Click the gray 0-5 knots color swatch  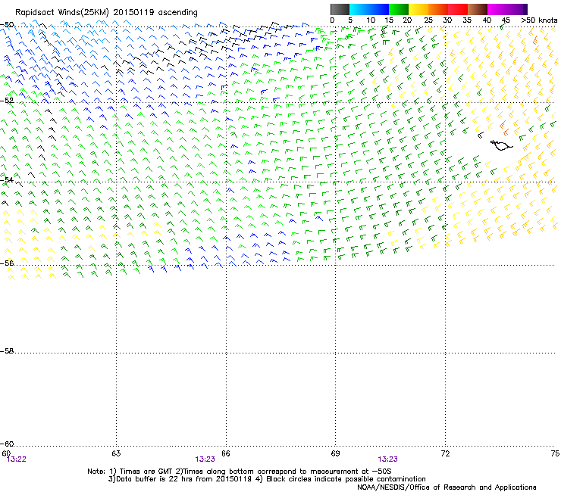coord(340,9)
